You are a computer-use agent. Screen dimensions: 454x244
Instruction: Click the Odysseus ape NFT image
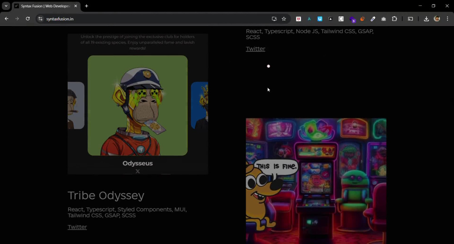point(138,106)
